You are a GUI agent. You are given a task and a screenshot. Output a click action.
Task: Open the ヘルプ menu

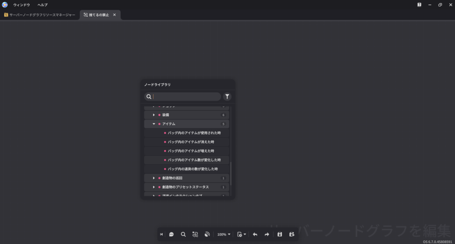click(x=42, y=5)
